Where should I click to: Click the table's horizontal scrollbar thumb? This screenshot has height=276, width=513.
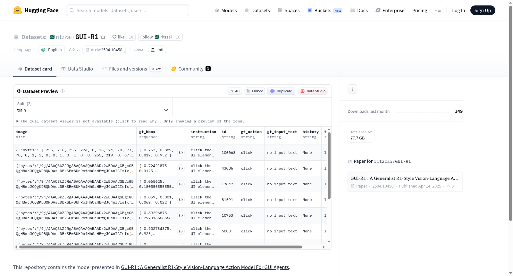(161, 247)
